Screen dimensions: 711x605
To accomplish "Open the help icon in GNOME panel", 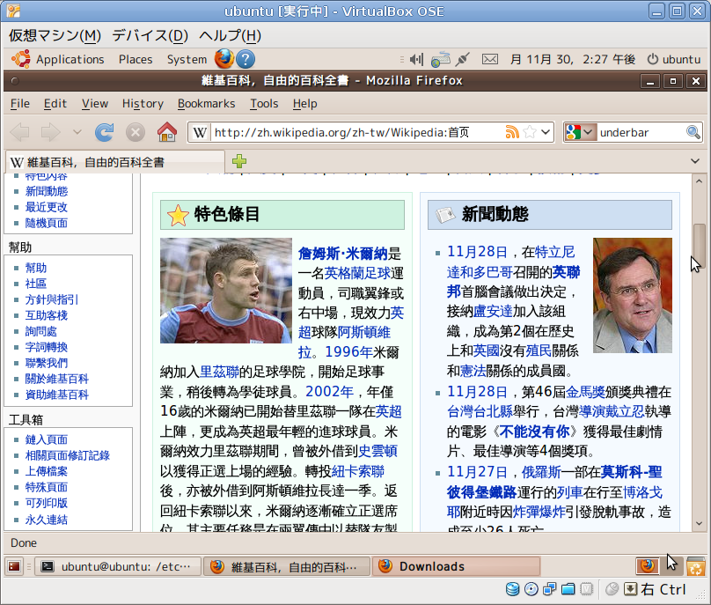I will click(x=246, y=59).
